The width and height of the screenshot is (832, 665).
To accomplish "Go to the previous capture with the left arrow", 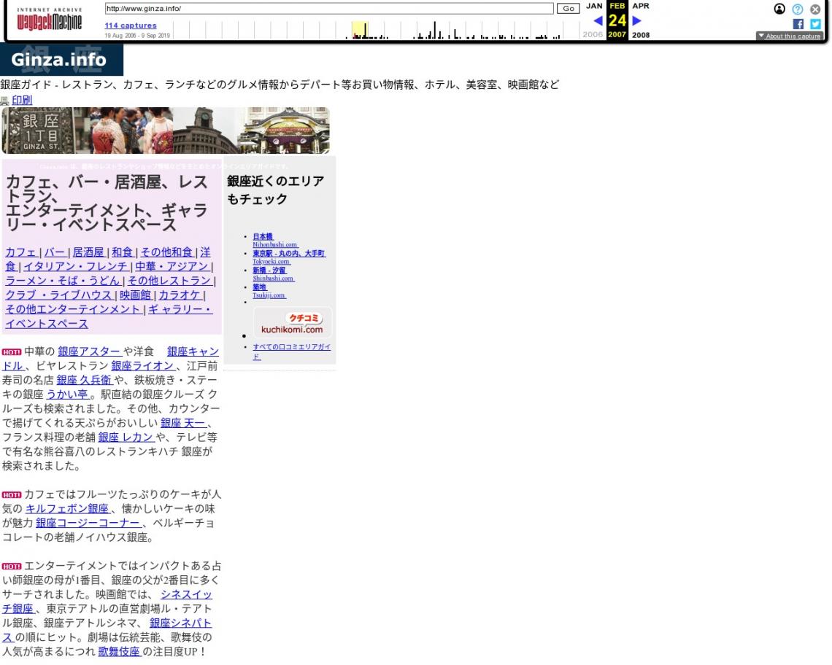I will 598,20.
